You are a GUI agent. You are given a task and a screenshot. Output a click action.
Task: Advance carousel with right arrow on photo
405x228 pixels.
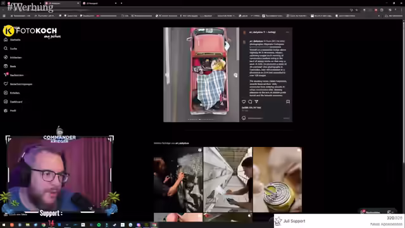(x=235, y=75)
